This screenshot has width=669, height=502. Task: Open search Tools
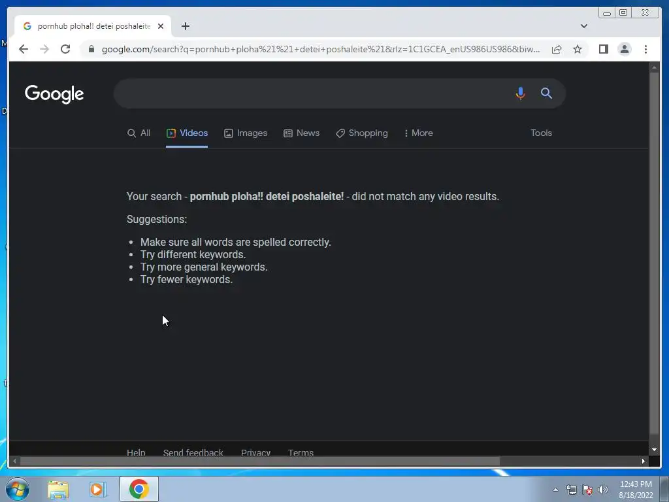[541, 133]
